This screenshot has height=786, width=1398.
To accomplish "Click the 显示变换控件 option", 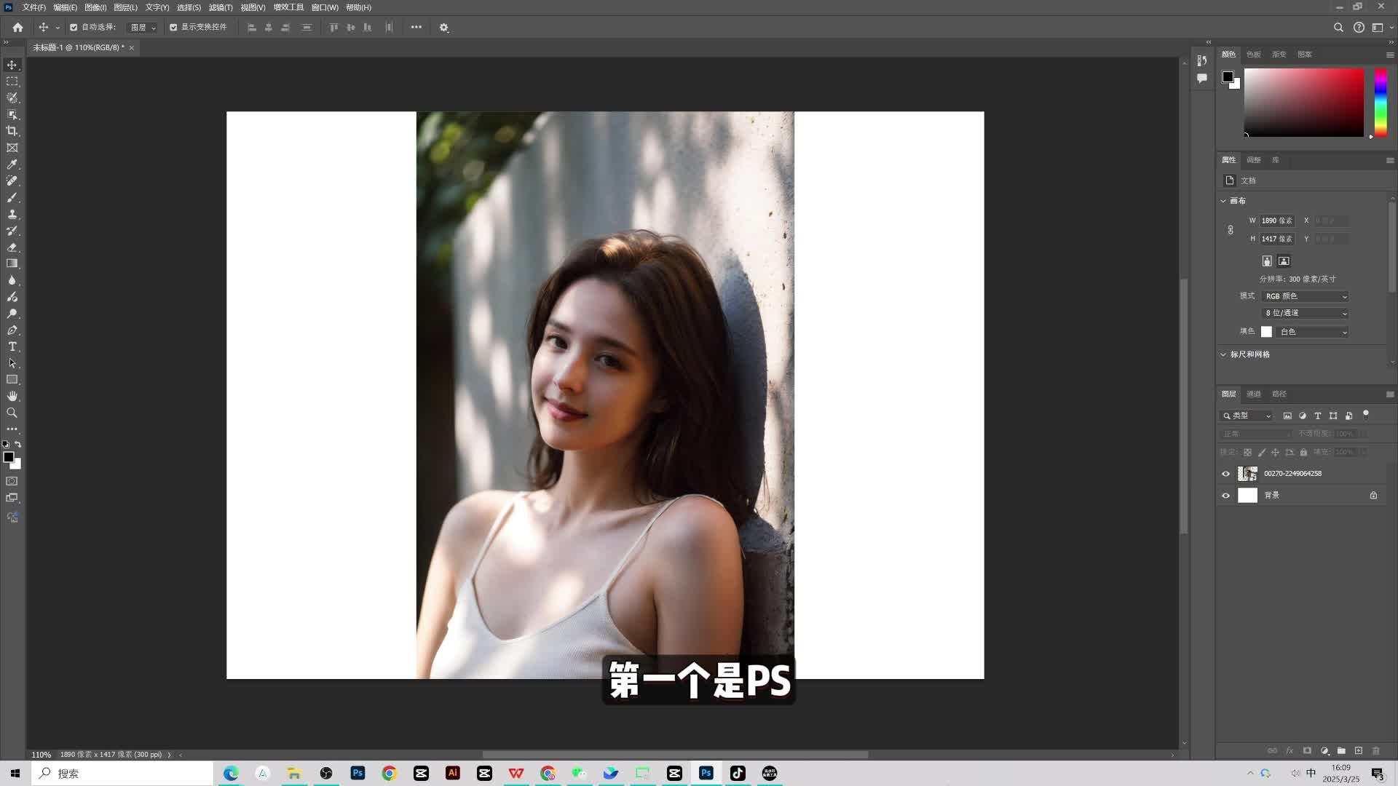I will coord(173,27).
